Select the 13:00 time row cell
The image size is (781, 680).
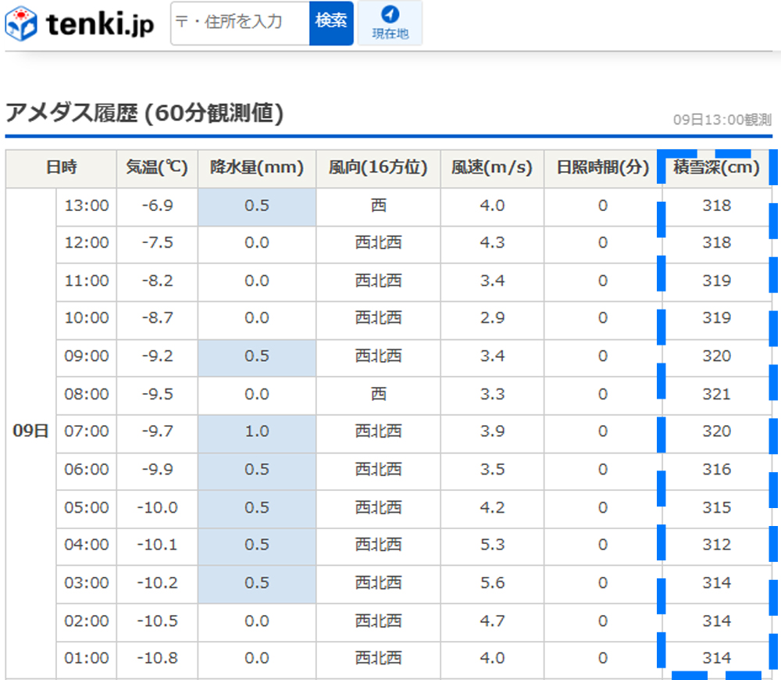pyautogui.click(x=87, y=206)
